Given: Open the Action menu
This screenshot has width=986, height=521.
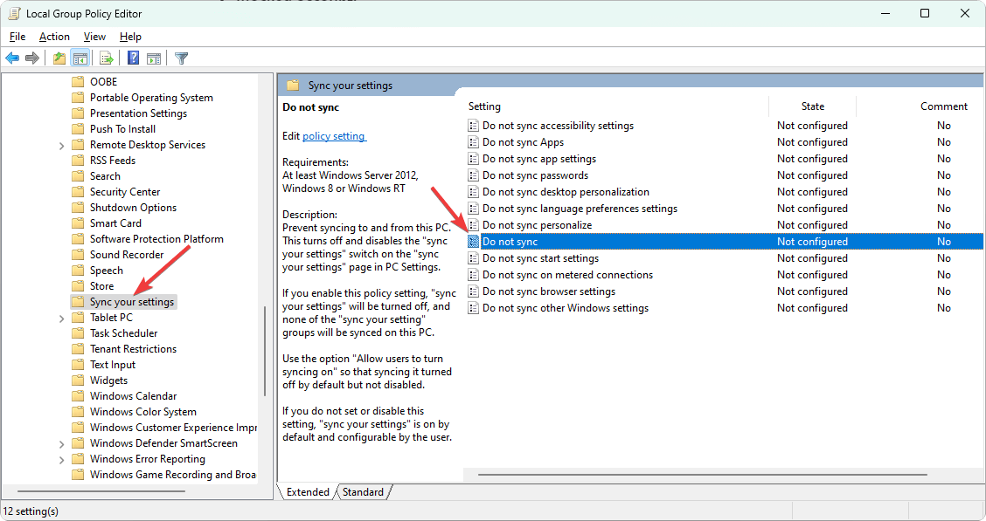Looking at the screenshot, I should pyautogui.click(x=54, y=37).
